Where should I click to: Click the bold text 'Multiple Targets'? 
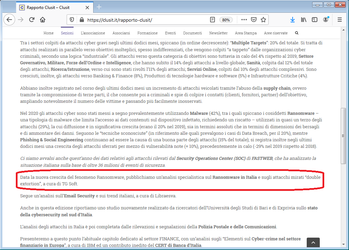(x=249, y=43)
